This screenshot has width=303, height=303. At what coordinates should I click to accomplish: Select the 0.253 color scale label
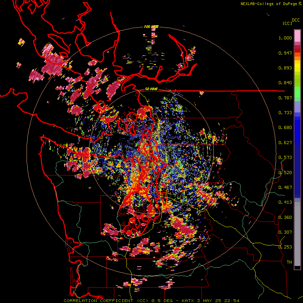pos(285,247)
